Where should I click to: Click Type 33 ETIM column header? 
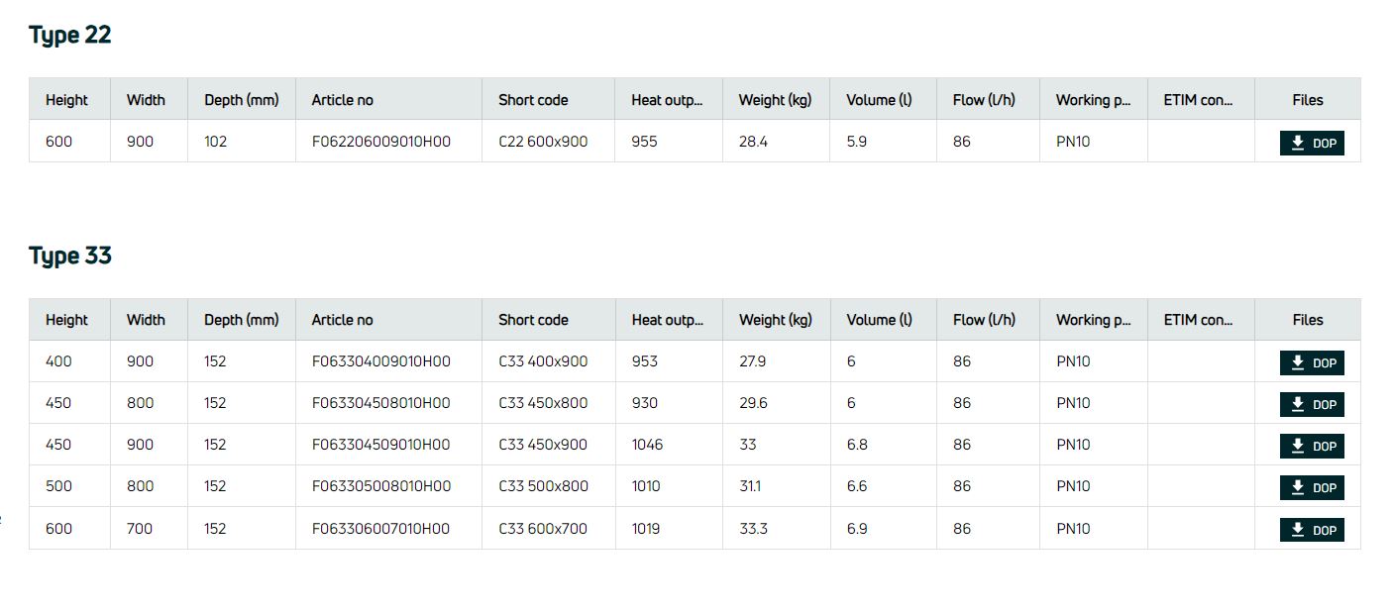1199,320
